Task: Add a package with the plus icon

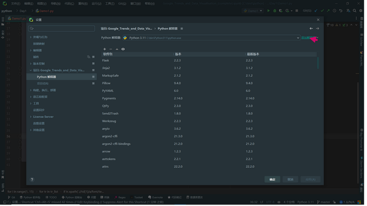Action: click(x=104, y=49)
